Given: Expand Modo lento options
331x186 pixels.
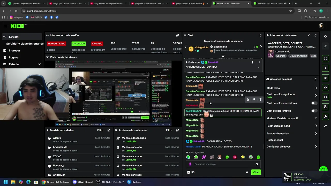Looking at the screenshot, I should (316, 88).
